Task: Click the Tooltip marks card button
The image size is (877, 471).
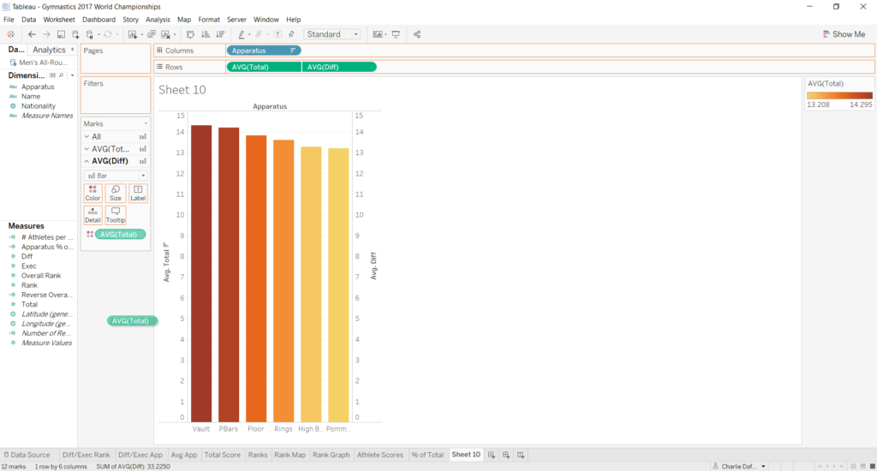Action: point(115,215)
